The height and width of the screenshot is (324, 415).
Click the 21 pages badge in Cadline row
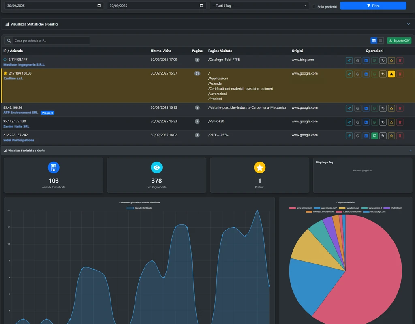tap(197, 74)
